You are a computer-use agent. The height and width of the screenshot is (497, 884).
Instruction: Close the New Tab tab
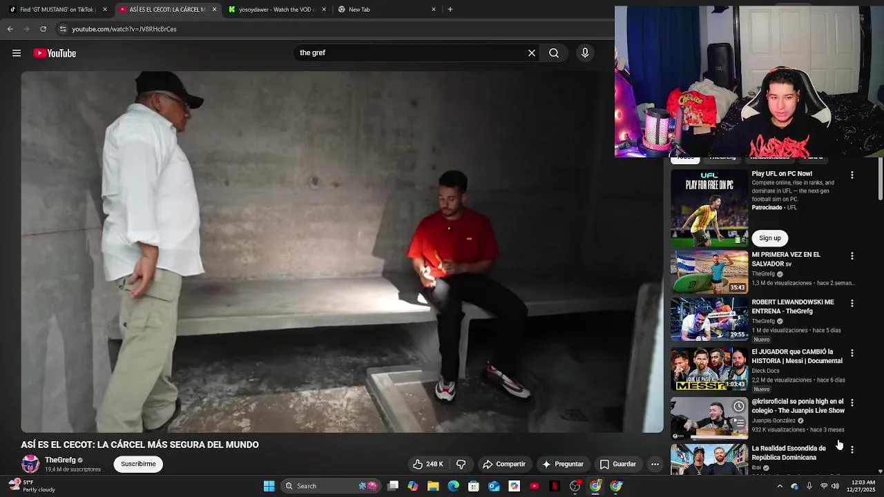coord(434,10)
